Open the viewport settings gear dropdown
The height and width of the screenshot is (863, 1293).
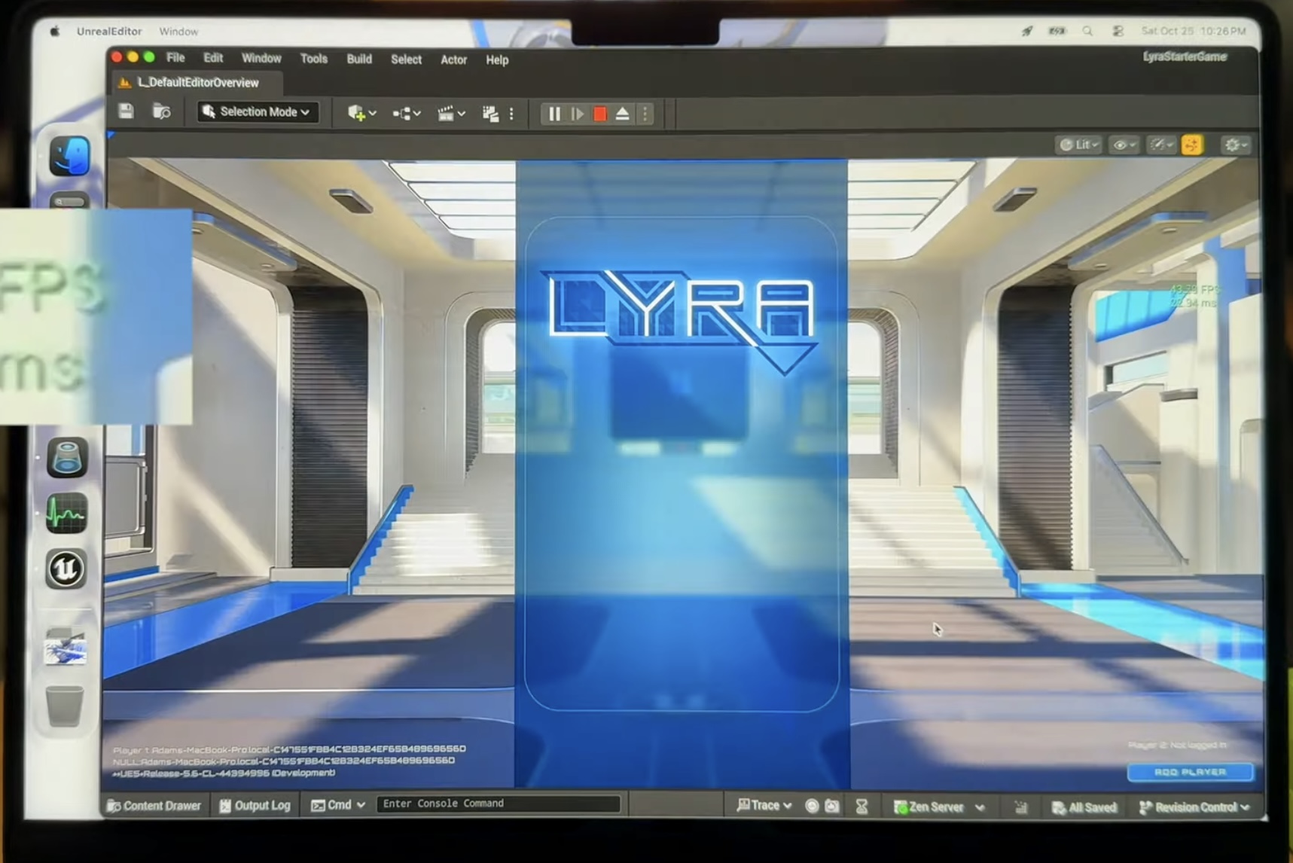1236,145
